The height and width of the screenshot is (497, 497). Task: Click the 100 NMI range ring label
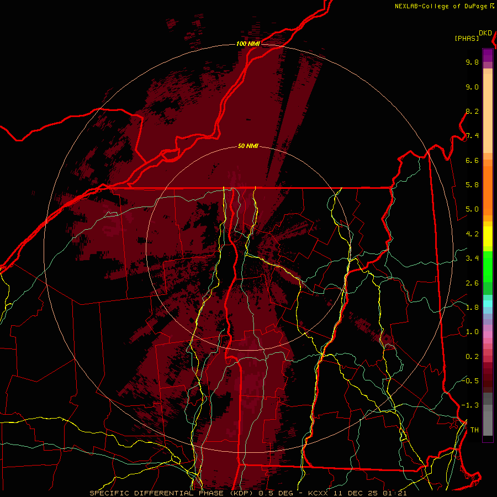(248, 44)
